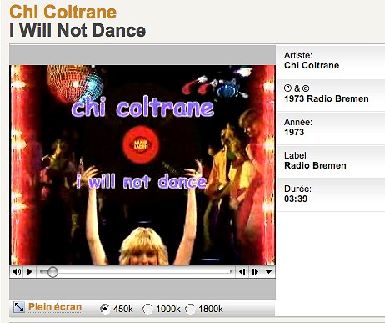Step forward one frame in the player
The image size is (385, 323).
pyautogui.click(x=255, y=271)
